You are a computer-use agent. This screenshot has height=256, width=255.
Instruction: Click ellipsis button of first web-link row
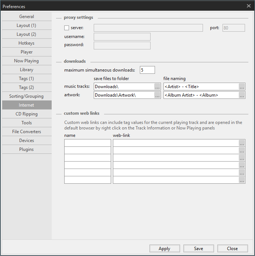pos(242,143)
